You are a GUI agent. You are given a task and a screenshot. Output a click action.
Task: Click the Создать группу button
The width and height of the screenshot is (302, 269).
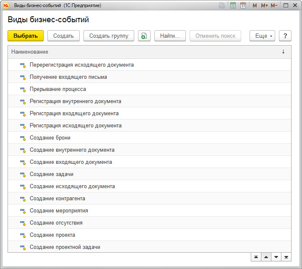pyautogui.click(x=109, y=36)
